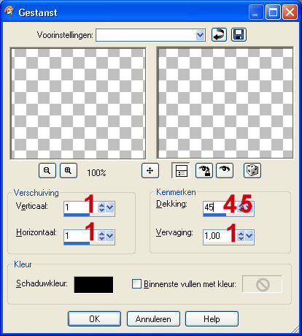
Task: Click the navigate preview crosshair icon
Action: click(x=150, y=170)
